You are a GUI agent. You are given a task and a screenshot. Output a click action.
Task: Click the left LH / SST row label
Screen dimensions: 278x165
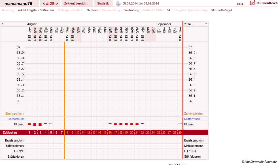(19, 151)
